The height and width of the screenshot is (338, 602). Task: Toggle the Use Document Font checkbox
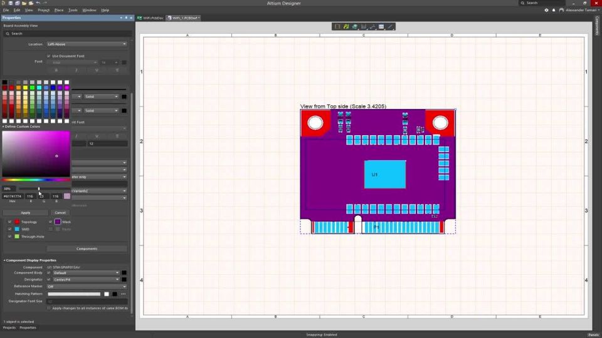(49, 56)
